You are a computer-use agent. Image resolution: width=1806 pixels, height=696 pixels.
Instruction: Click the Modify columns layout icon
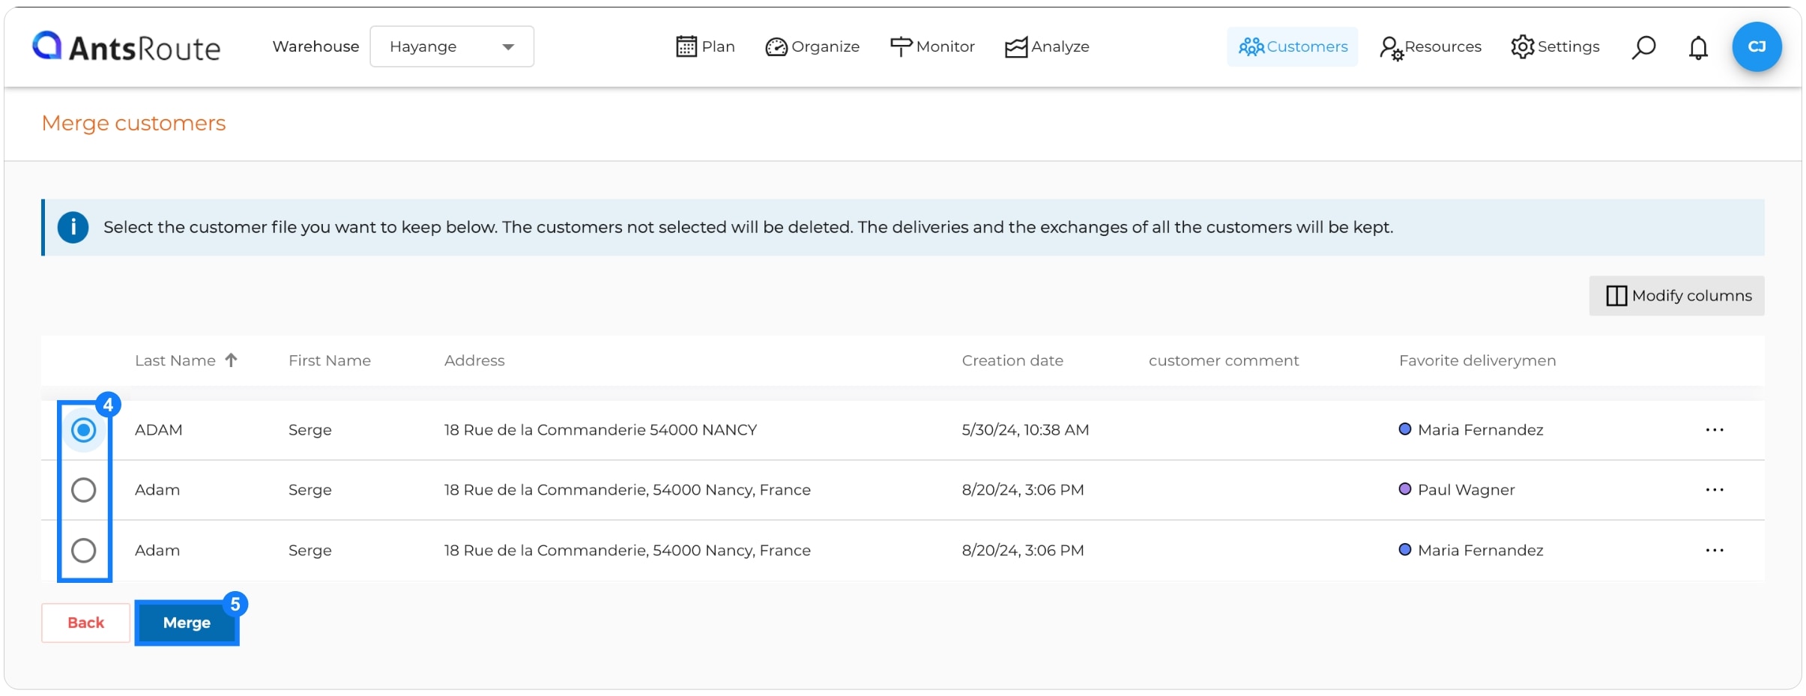[x=1616, y=296]
